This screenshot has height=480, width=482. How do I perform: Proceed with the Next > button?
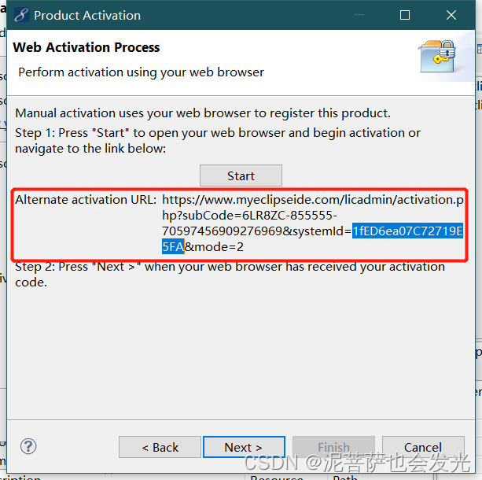[x=244, y=447]
